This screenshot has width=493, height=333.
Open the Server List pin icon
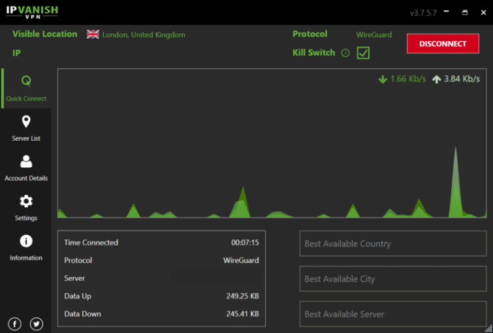(26, 121)
